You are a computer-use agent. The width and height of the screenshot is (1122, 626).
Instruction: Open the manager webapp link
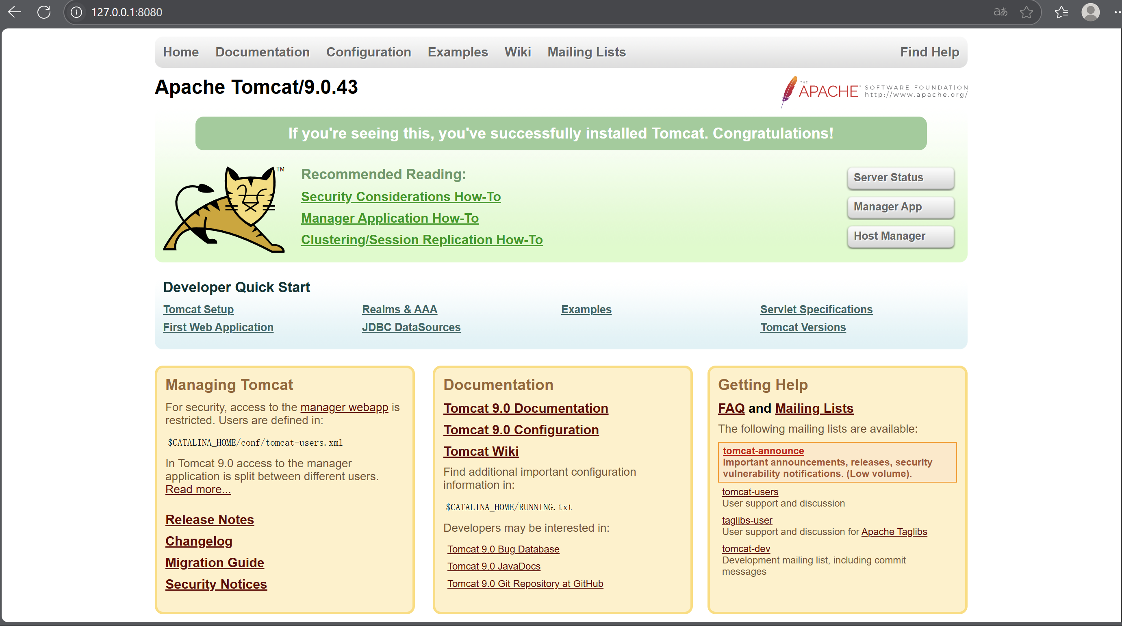pos(344,407)
